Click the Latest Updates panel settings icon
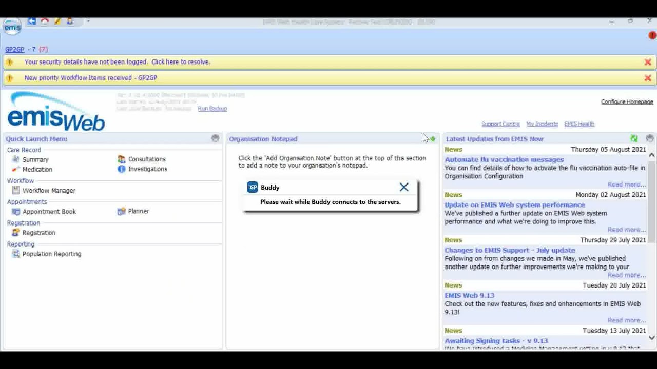The image size is (657, 369). pyautogui.click(x=650, y=138)
